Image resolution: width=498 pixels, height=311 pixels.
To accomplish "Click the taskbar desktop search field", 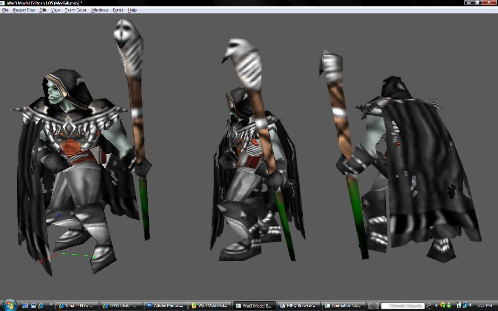I will pyautogui.click(x=402, y=306).
